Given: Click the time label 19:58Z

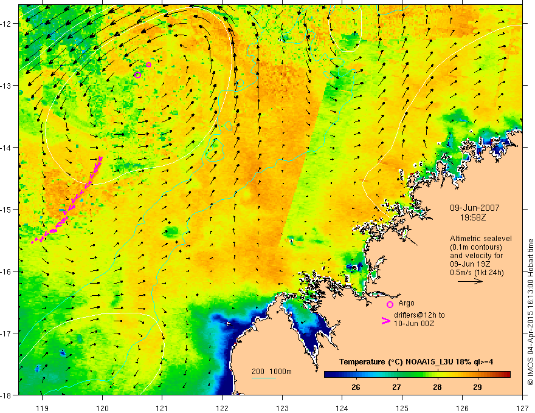Looking at the screenshot, I should [x=472, y=217].
